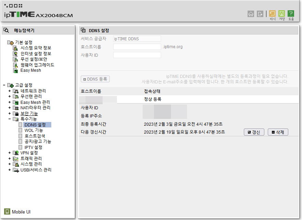Click the 호스트이름 input field
303x220 pixels.
tap(137, 47)
